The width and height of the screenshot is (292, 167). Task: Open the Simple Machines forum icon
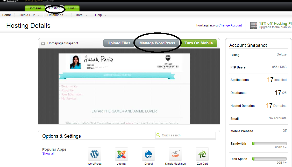coord(175,154)
